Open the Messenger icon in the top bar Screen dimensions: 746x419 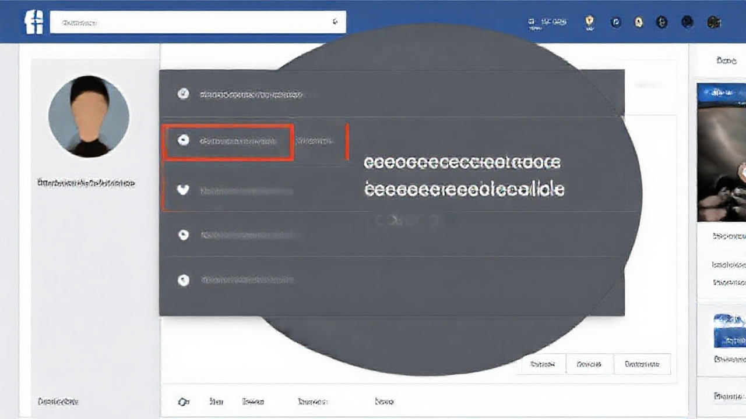(639, 22)
